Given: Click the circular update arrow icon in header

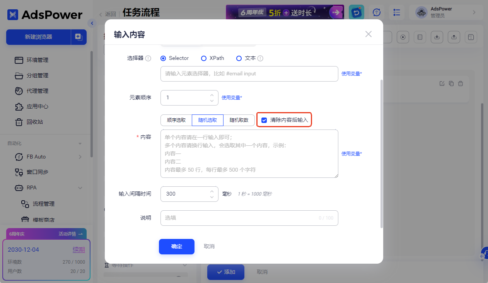Looking at the screenshot, I should (x=377, y=12).
